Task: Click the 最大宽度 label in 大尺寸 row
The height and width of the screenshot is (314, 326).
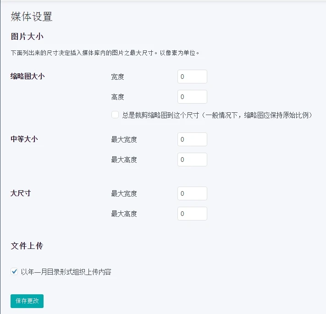Action: click(124, 194)
